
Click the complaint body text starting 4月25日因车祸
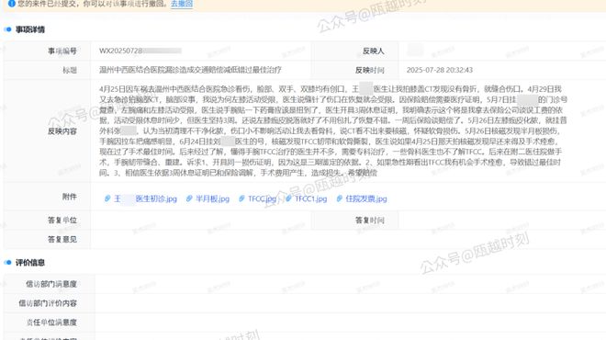333,130
